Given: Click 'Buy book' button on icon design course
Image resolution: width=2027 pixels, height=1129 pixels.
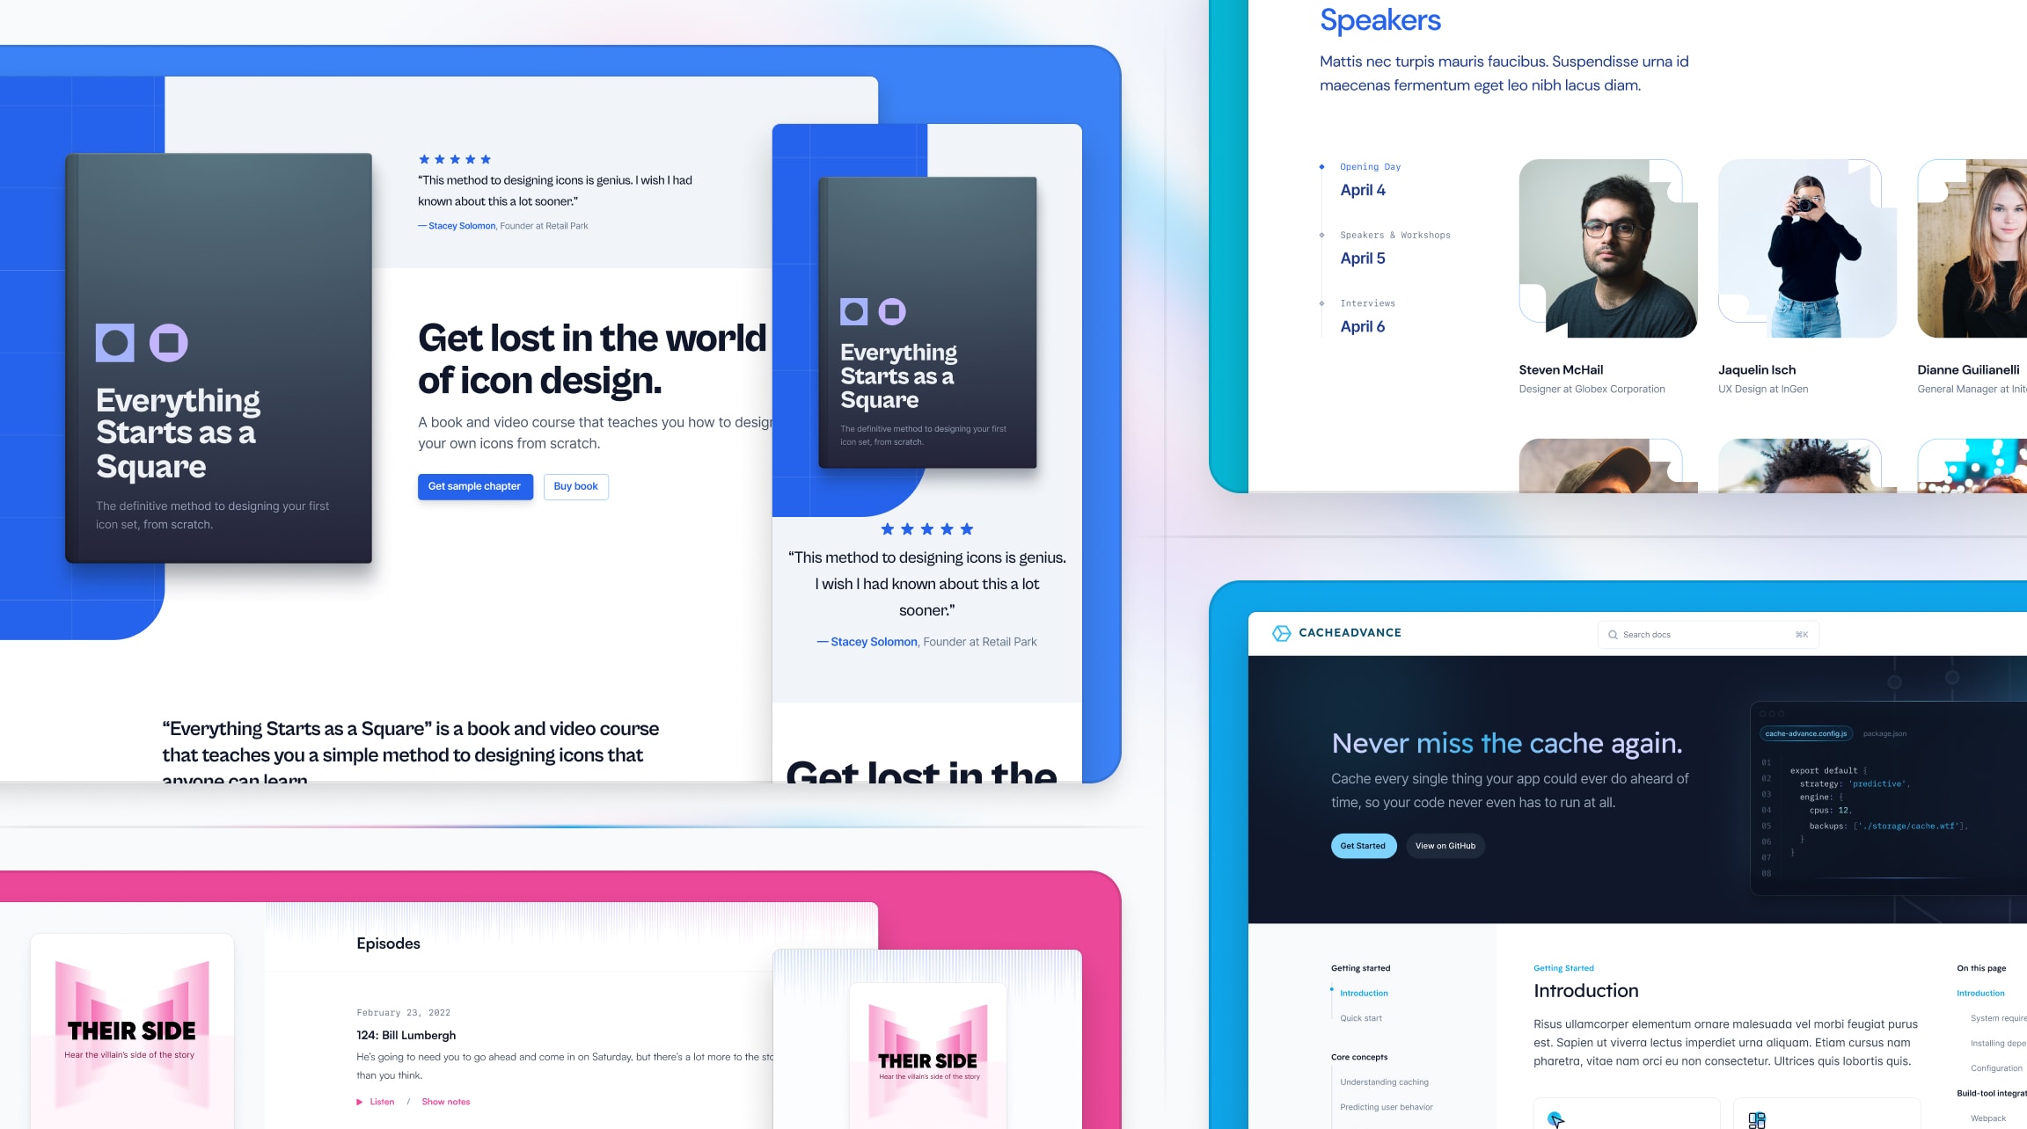Looking at the screenshot, I should pyautogui.click(x=576, y=485).
